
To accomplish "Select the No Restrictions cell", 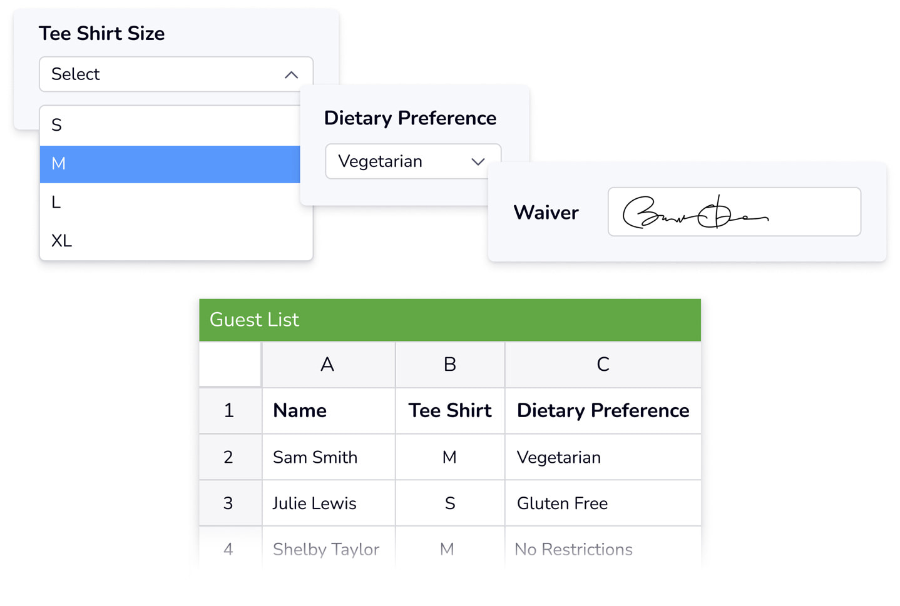I will click(603, 548).
